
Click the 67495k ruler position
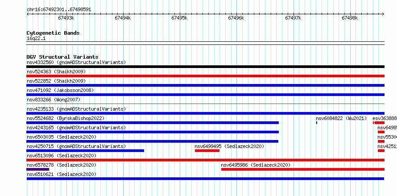point(179,18)
